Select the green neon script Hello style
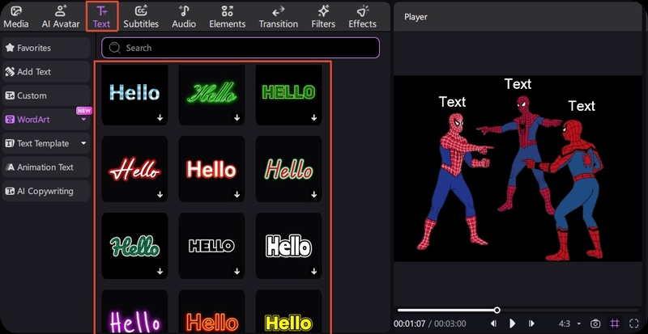This screenshot has width=648, height=334. tap(211, 95)
